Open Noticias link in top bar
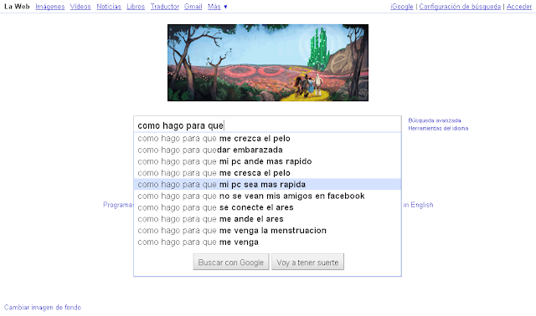The image size is (536, 316). click(109, 7)
